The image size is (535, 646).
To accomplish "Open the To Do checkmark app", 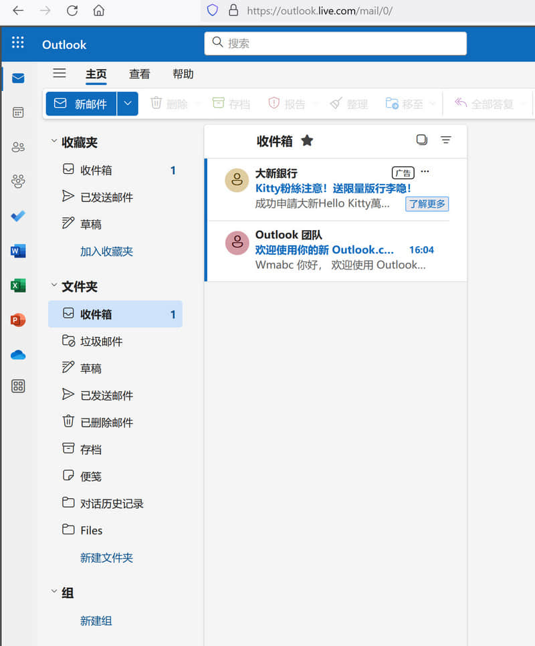I will [x=18, y=215].
